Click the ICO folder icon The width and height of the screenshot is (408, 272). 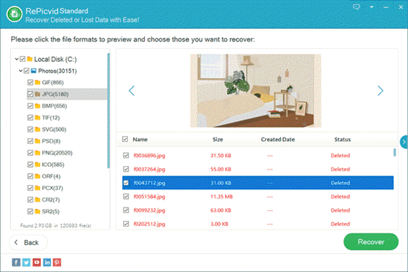point(37,165)
